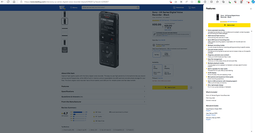This screenshot has width=255, height=133.
Task: Open split screen icon in toolbar
Action: [x=211, y=2]
